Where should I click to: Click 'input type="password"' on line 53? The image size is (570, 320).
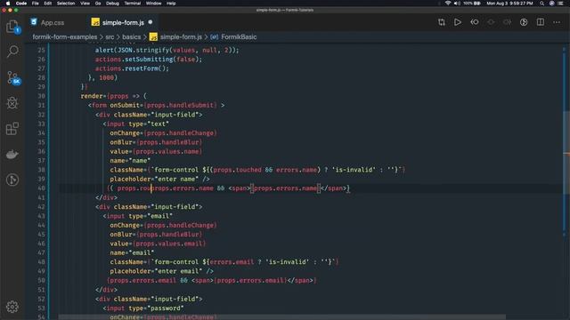click(x=145, y=308)
